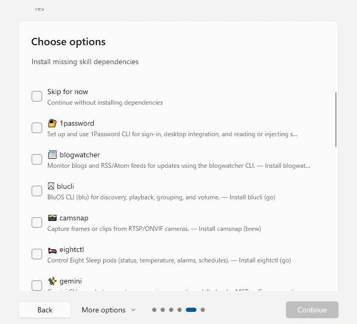The width and height of the screenshot is (357, 324).
Task: Expand the chevron beside More options
Action: [x=133, y=310]
